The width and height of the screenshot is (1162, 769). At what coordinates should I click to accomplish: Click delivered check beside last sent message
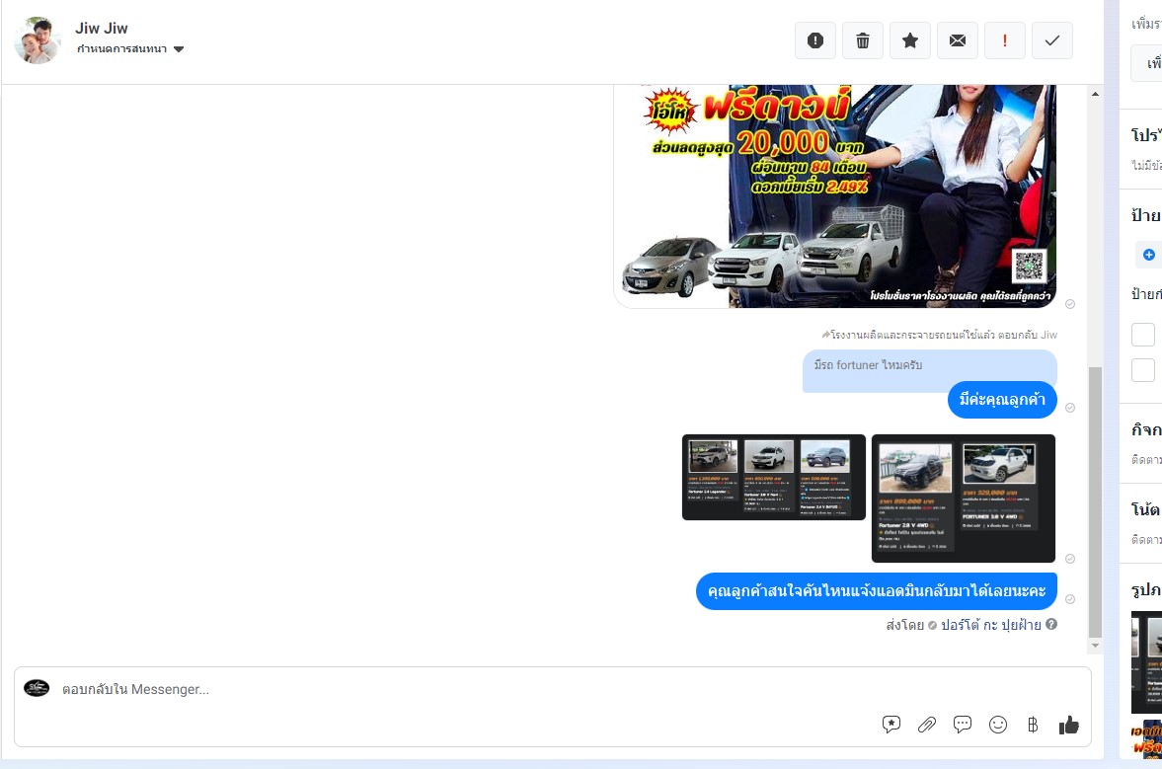[x=1070, y=599]
